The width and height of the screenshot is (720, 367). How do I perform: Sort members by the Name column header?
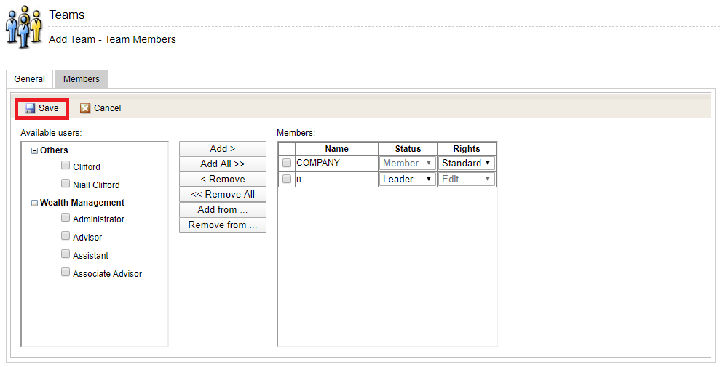tap(336, 149)
